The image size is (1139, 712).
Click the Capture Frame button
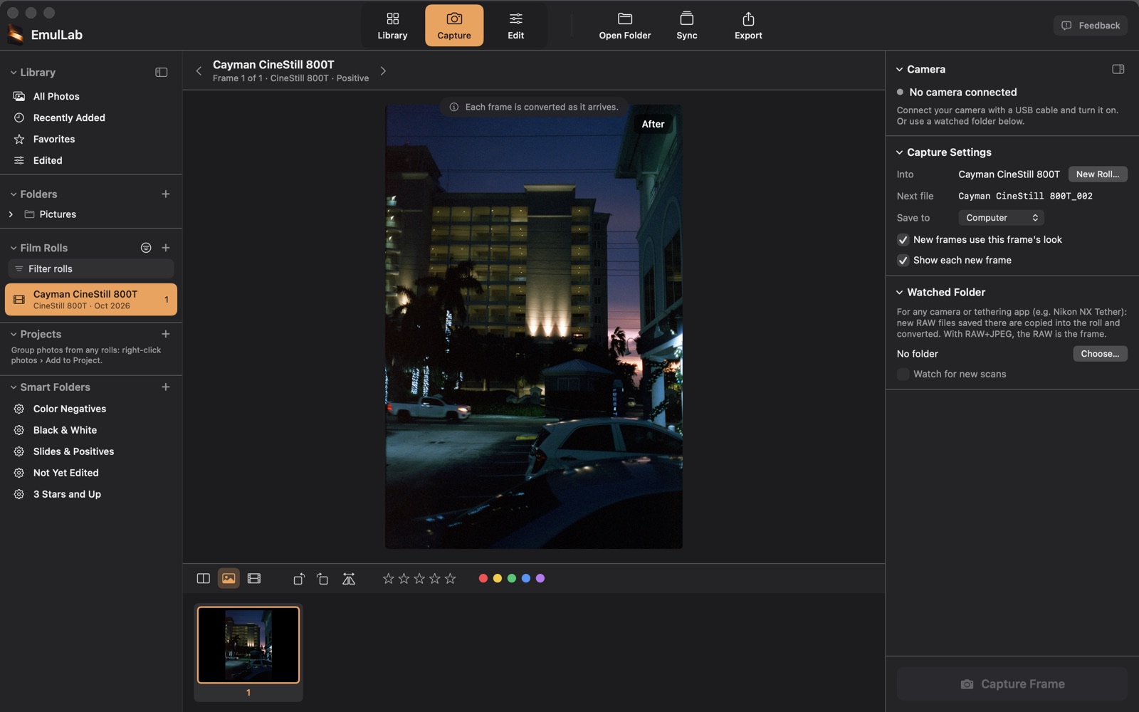(x=1012, y=684)
